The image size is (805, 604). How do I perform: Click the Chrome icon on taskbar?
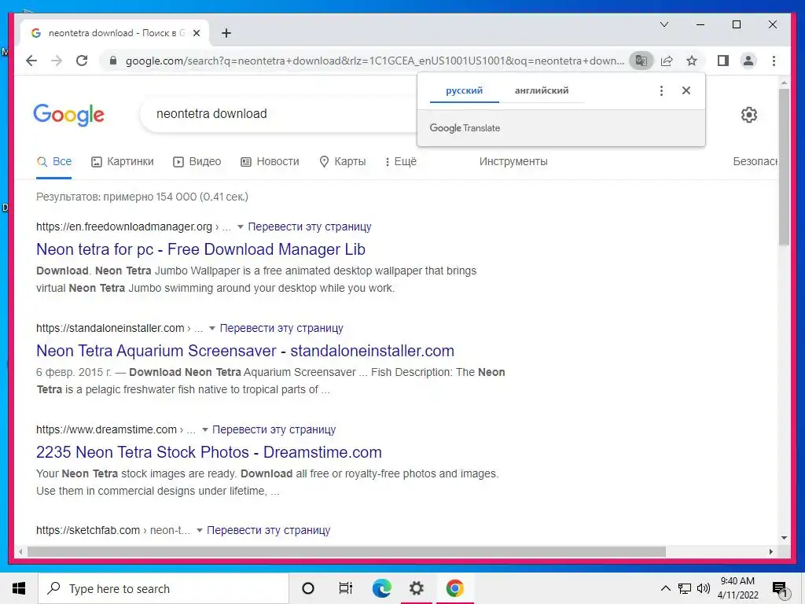454,588
